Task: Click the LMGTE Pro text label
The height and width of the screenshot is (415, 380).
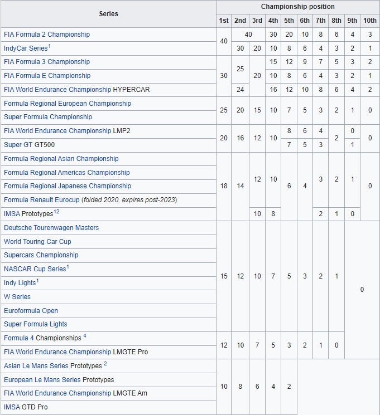Action: pyautogui.click(x=130, y=352)
